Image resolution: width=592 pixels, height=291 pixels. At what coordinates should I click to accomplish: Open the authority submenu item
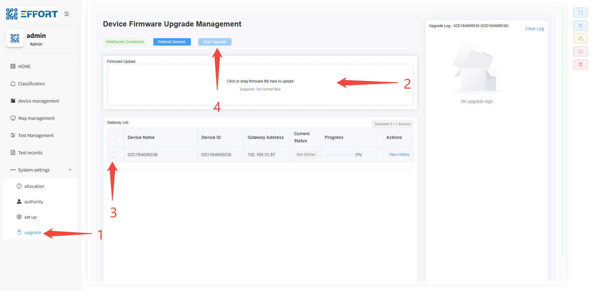pyautogui.click(x=34, y=202)
